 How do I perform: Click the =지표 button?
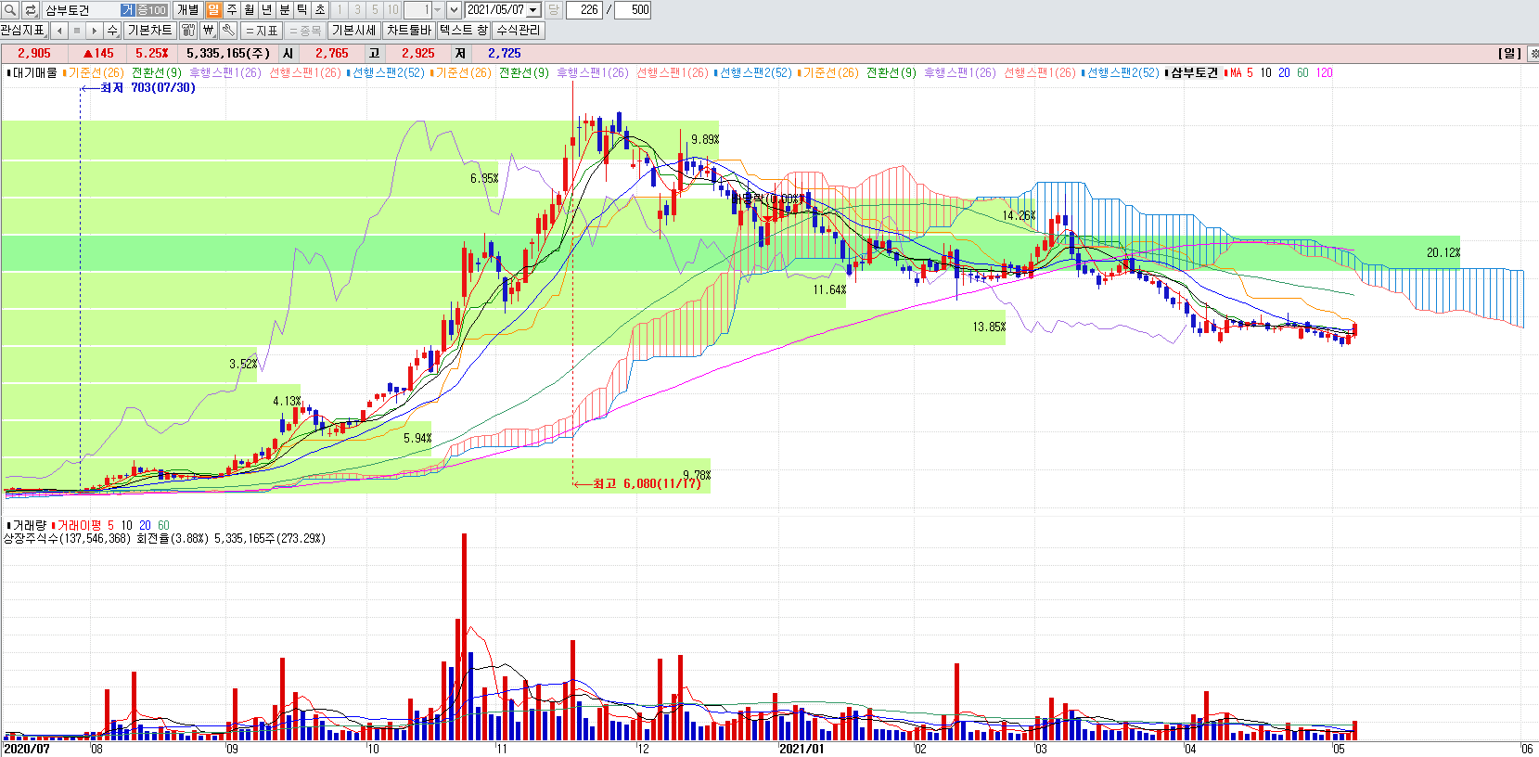(x=262, y=31)
